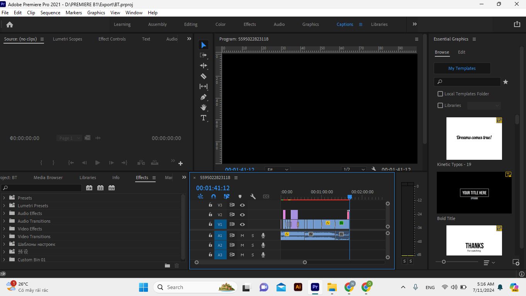526x296 pixels.
Task: Enable the Local Templates Folder checkbox
Action: coord(440,94)
